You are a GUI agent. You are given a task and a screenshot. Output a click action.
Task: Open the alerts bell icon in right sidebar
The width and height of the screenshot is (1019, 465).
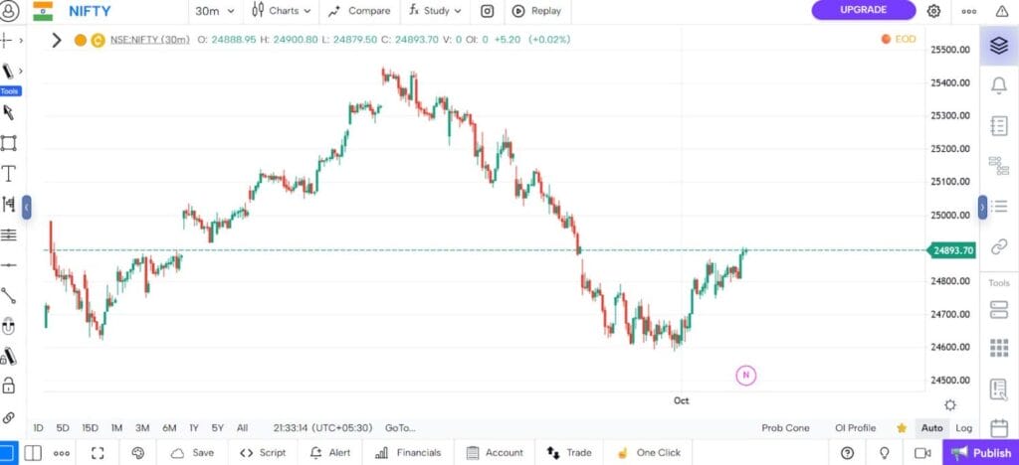coord(999,85)
